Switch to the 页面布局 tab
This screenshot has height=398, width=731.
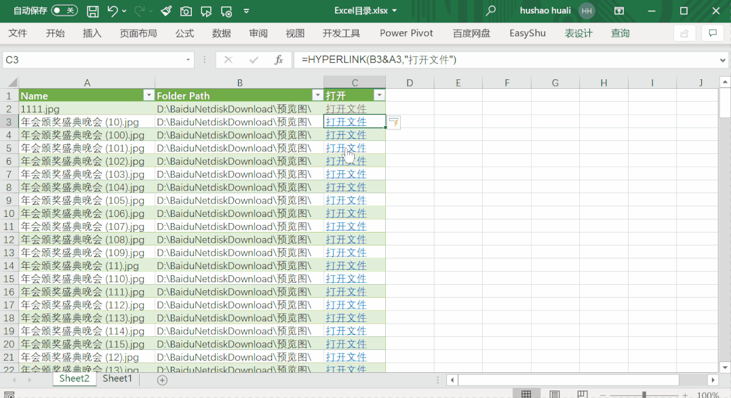point(138,33)
